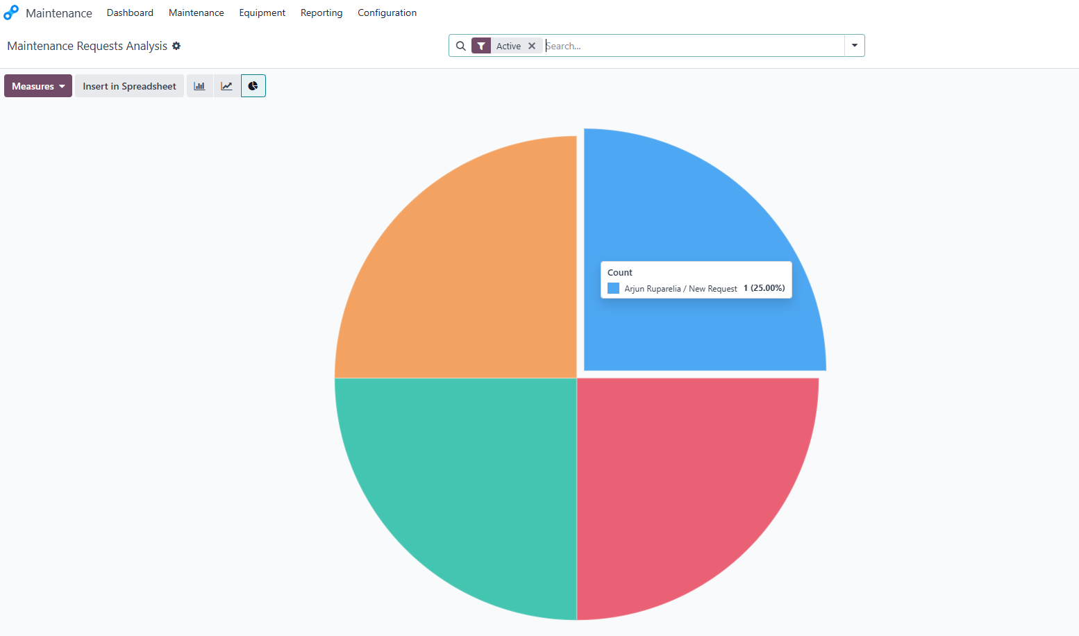The image size is (1079, 636).
Task: Open Configuration to reveal its dropdown menu
Action: [x=387, y=12]
